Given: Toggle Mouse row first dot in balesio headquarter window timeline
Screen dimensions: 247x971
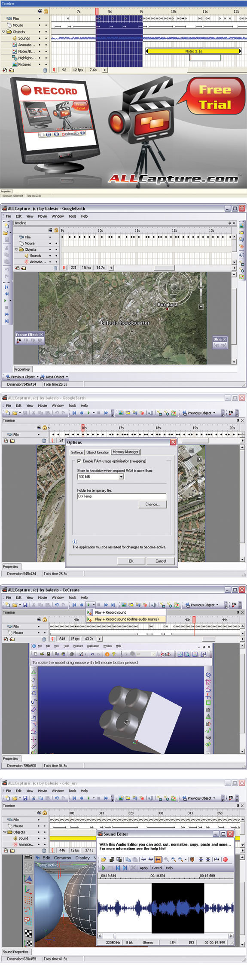Looking at the screenshot, I should coord(50,243).
